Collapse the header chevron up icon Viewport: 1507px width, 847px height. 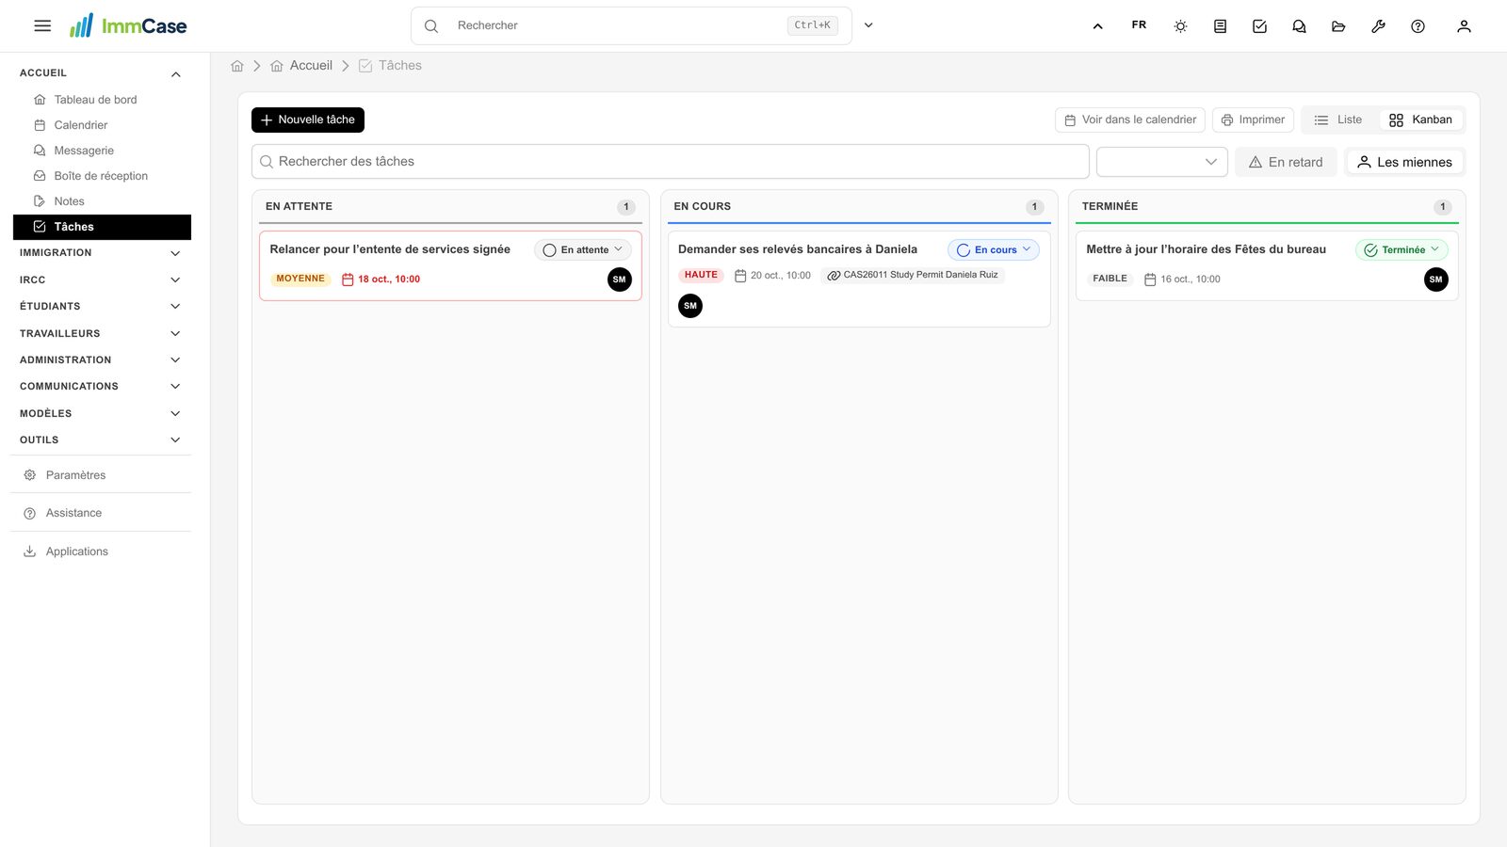1097,26
